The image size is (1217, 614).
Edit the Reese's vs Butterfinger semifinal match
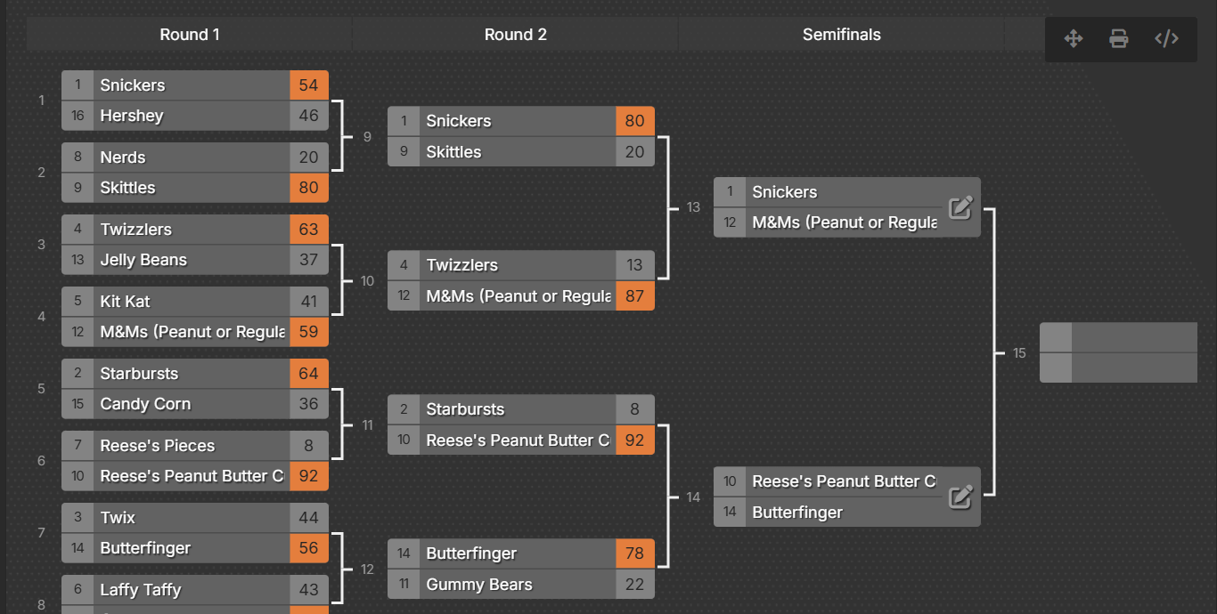tap(960, 497)
